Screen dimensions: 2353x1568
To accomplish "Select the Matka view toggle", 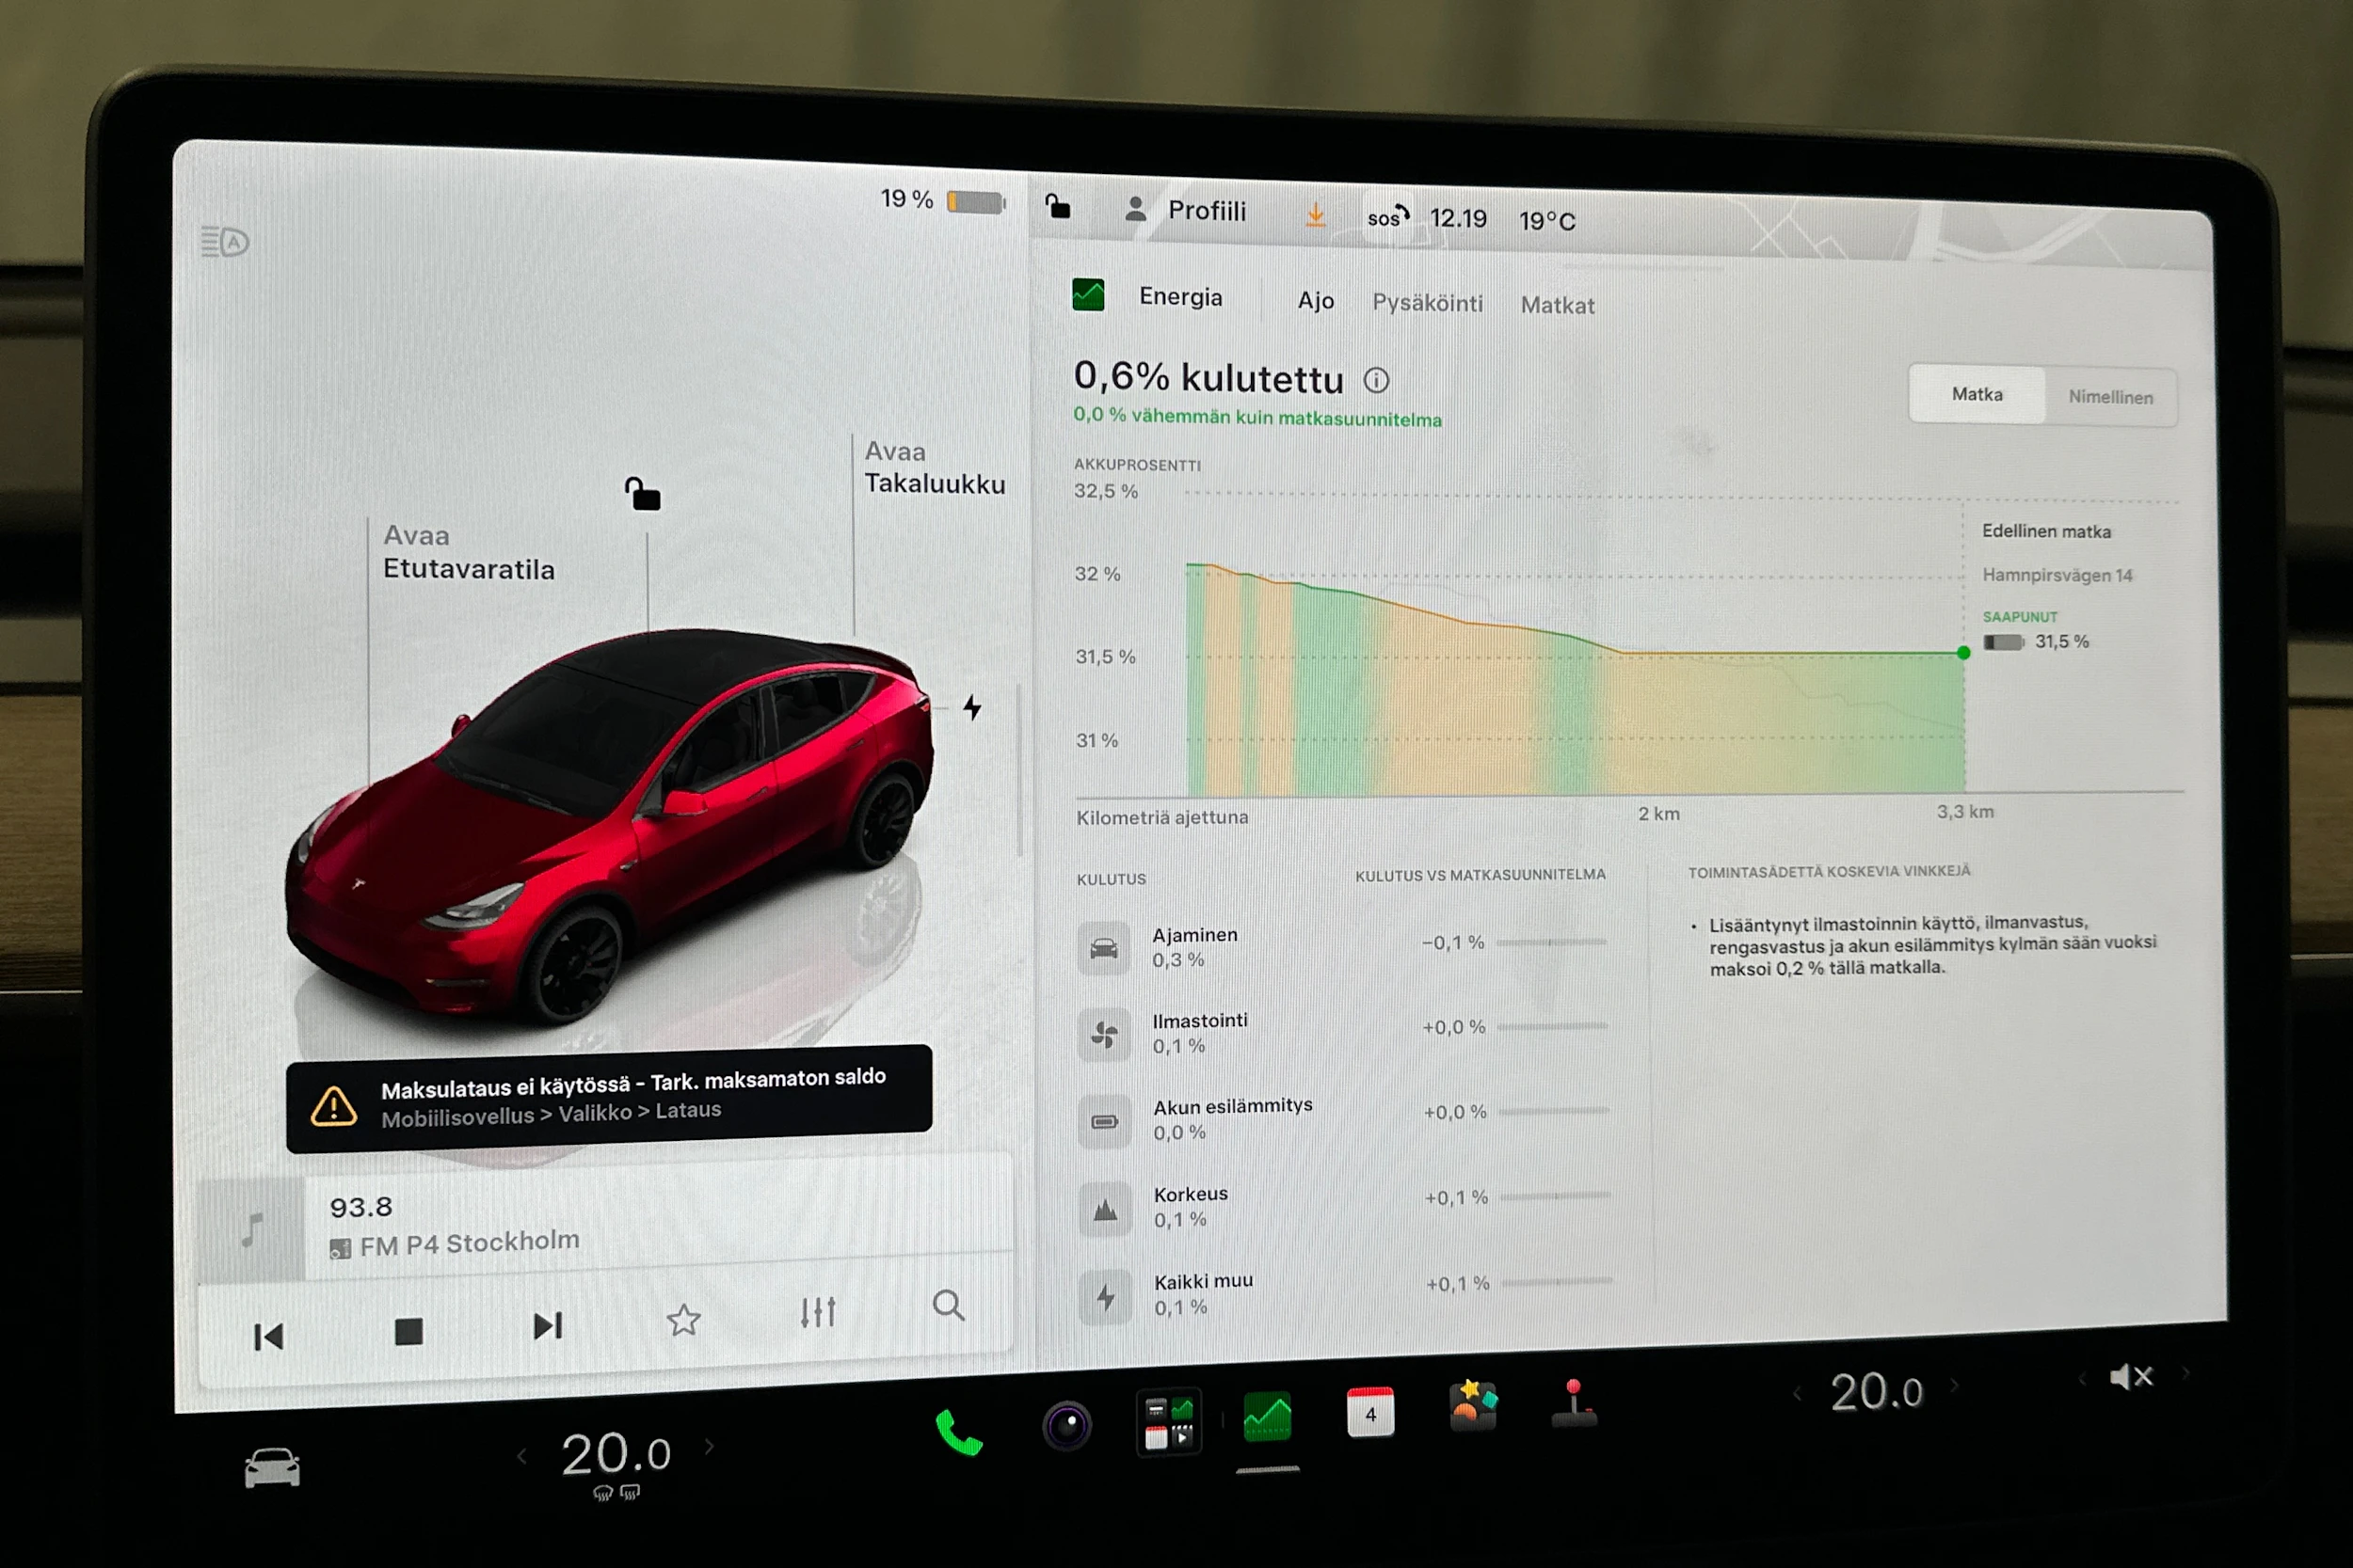I will coord(1977,395).
